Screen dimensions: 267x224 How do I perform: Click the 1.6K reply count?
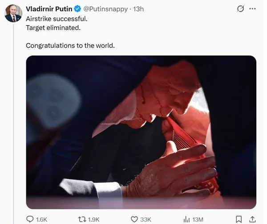41,219
